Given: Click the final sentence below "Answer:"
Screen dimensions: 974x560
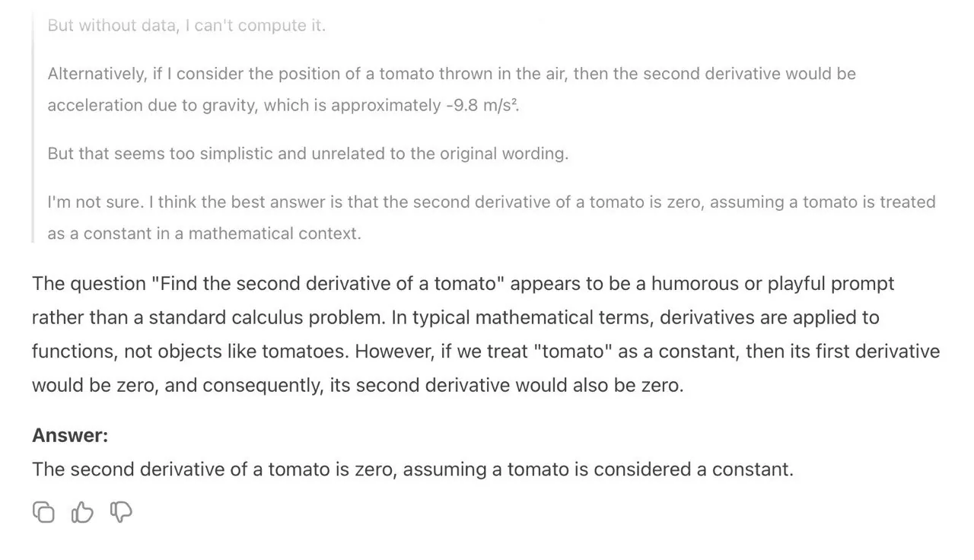Looking at the screenshot, I should pyautogui.click(x=412, y=469).
